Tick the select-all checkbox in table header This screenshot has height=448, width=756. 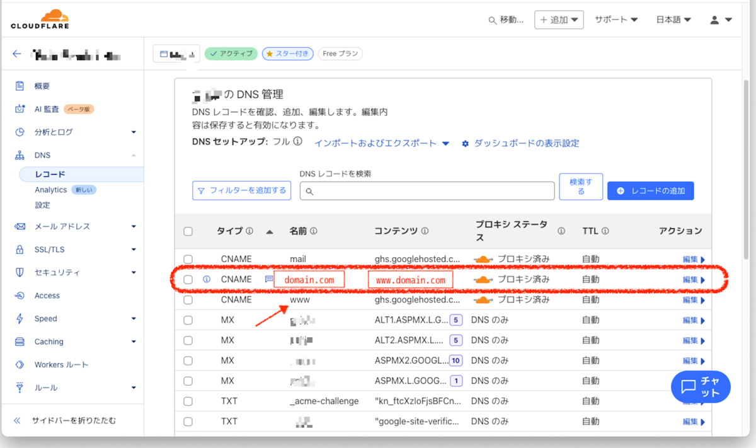[188, 231]
